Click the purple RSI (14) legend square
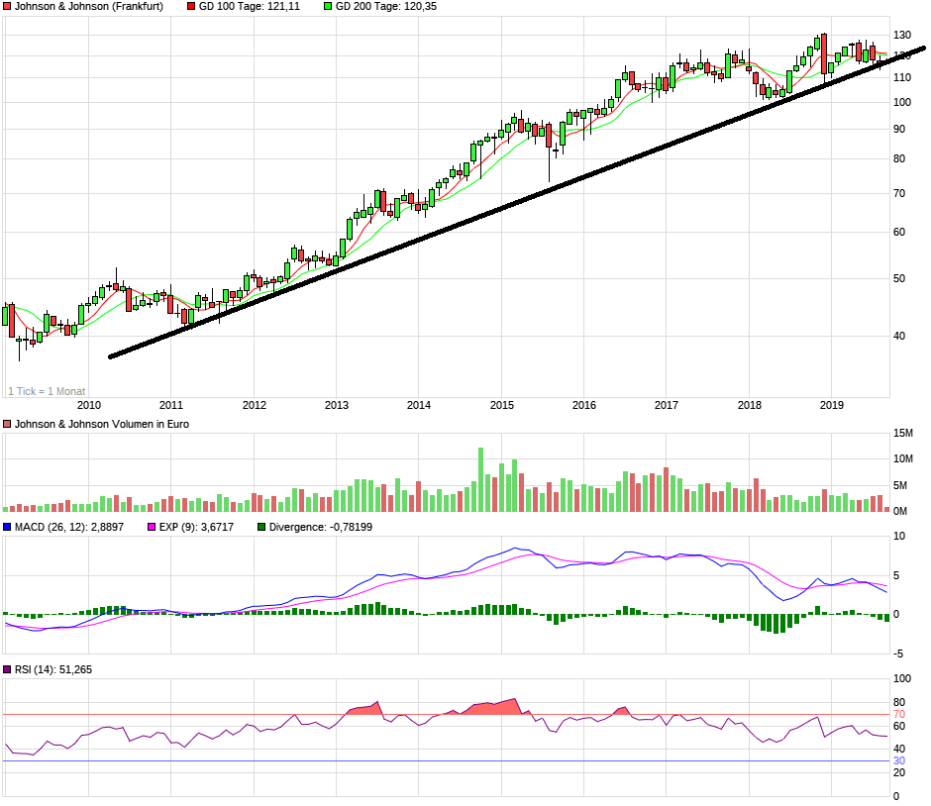Screen dimensions: 931x806 [8, 670]
